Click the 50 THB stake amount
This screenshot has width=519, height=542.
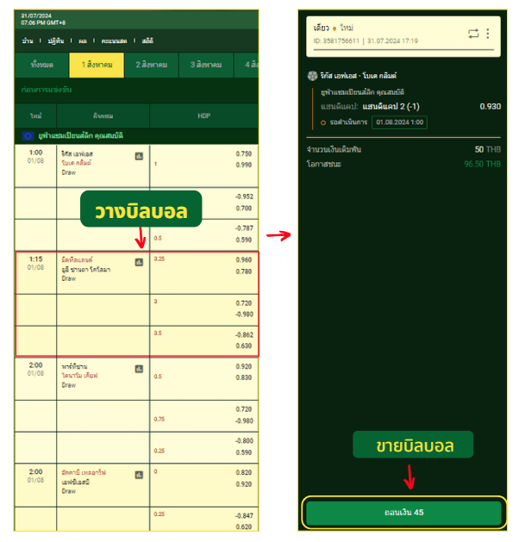pos(488,150)
